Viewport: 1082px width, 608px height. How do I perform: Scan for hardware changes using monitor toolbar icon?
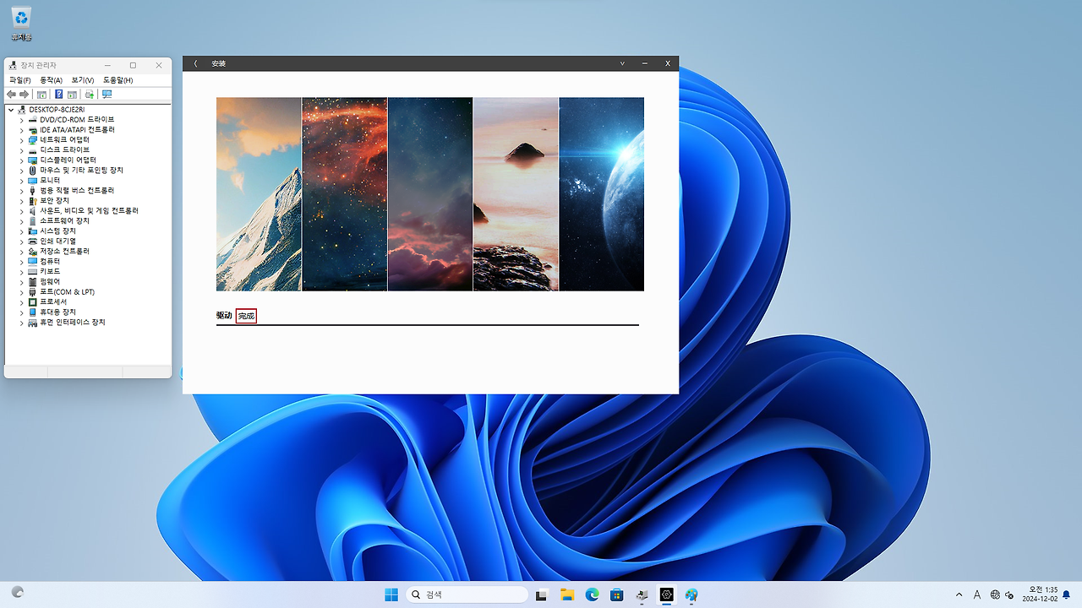point(107,95)
